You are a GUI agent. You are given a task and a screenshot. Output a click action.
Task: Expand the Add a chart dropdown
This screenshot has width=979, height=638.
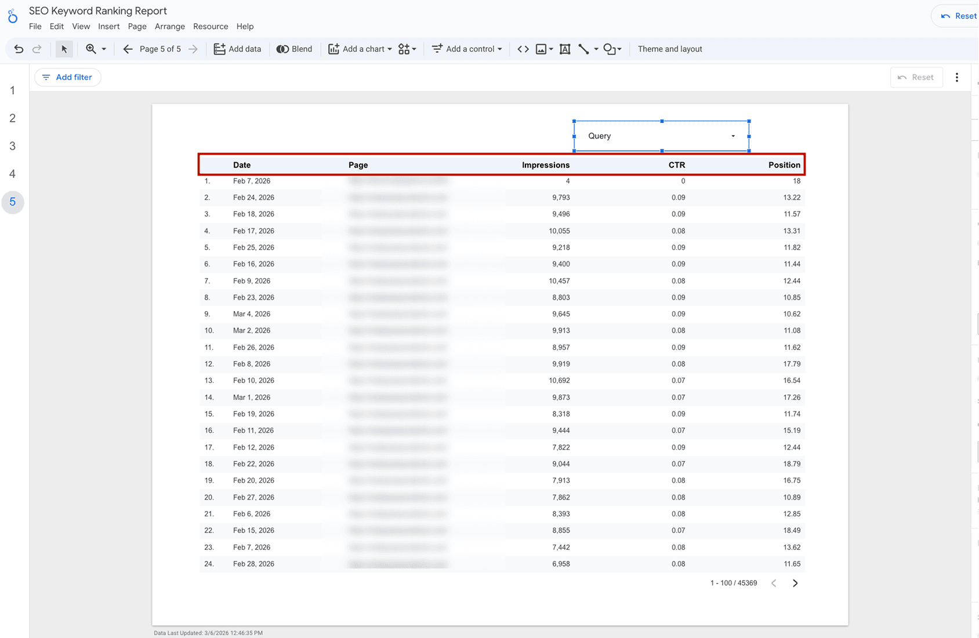(x=389, y=49)
